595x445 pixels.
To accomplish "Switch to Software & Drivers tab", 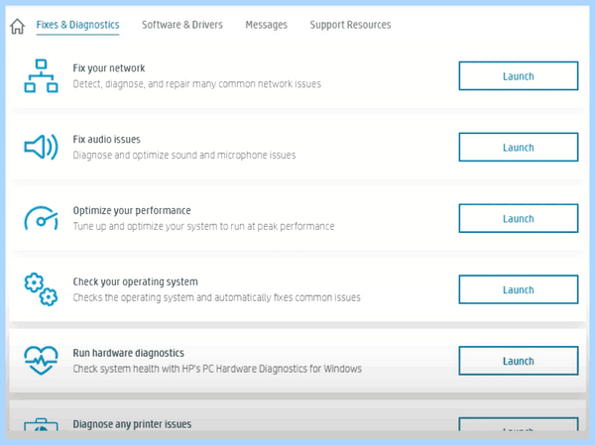I will (x=182, y=25).
